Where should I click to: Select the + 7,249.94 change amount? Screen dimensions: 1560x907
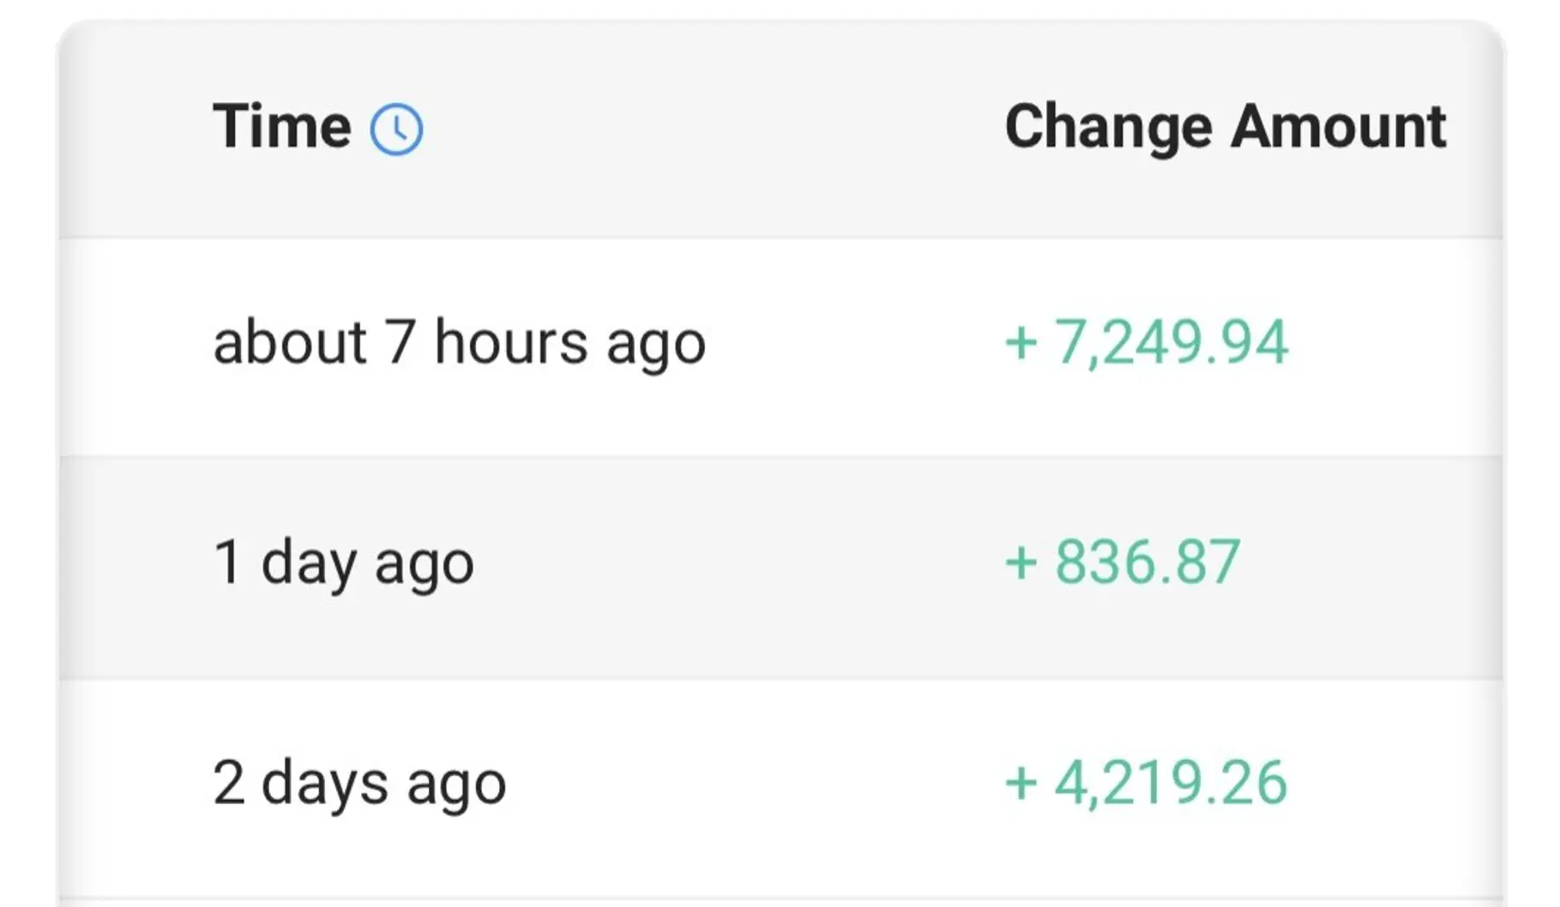1147,342
